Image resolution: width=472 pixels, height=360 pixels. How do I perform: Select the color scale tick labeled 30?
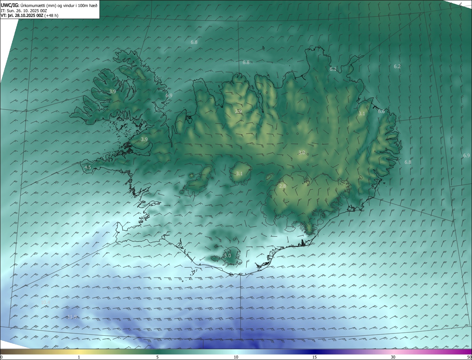pos(393,357)
